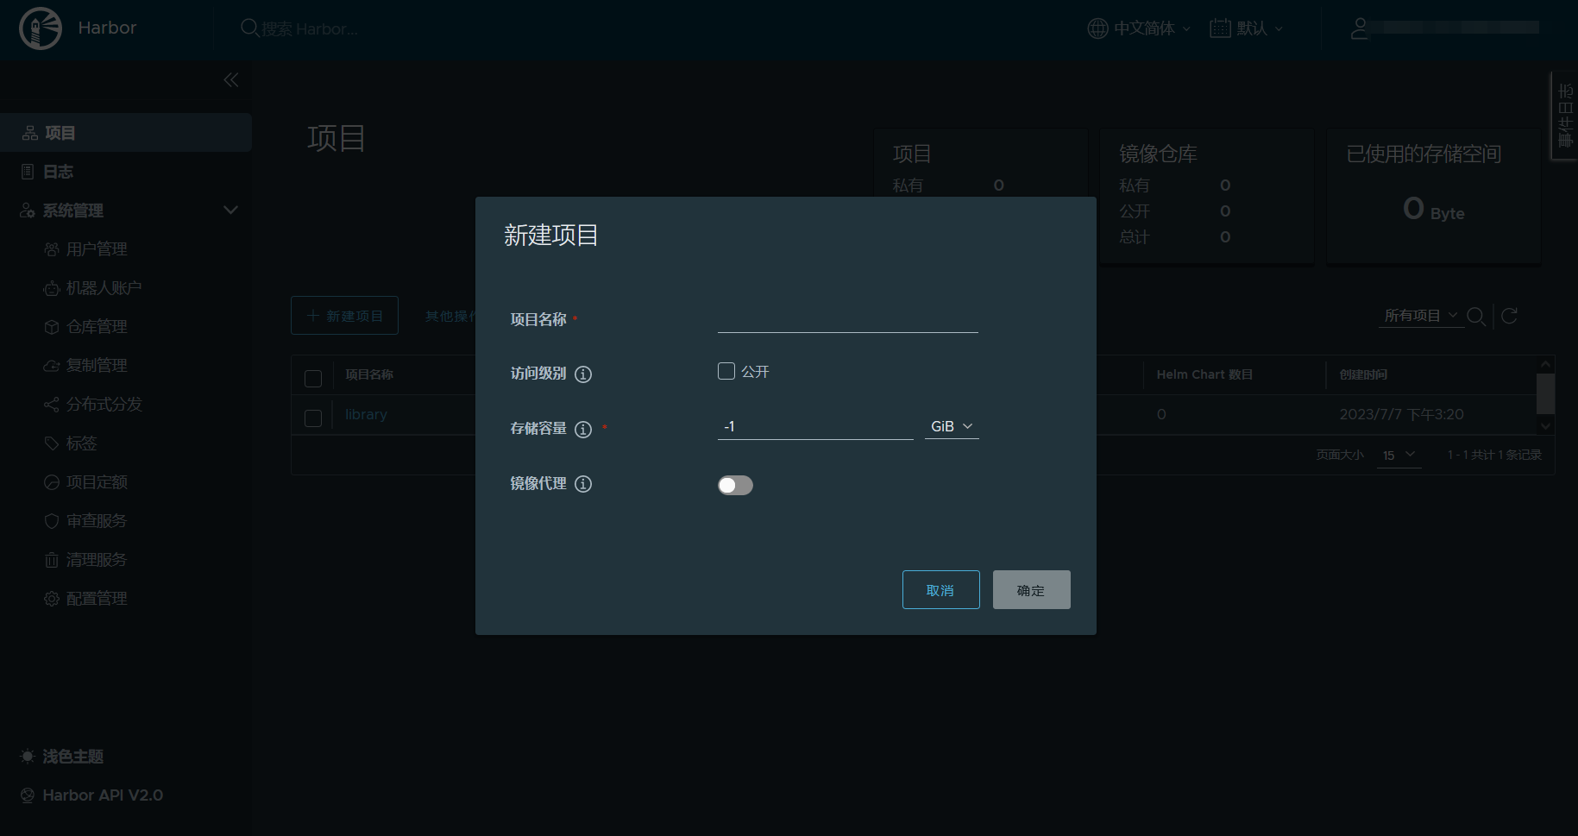Screen dimensions: 1578x836
Task: Open the GiB storage unit dropdown
Action: [952, 426]
